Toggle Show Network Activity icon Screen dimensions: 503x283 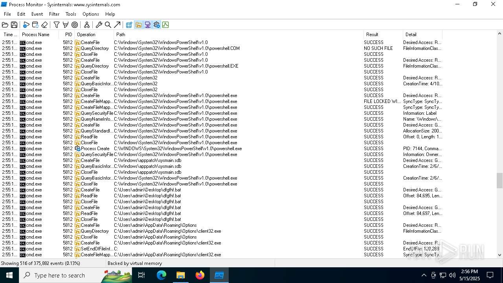click(x=147, y=25)
